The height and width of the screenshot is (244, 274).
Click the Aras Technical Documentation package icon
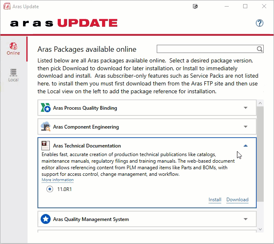(x=46, y=145)
